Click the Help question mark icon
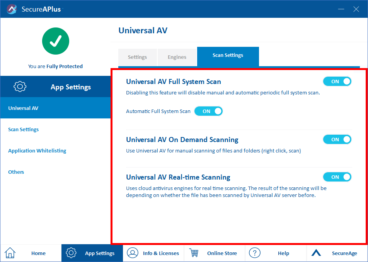368x262 pixels. (x=255, y=253)
